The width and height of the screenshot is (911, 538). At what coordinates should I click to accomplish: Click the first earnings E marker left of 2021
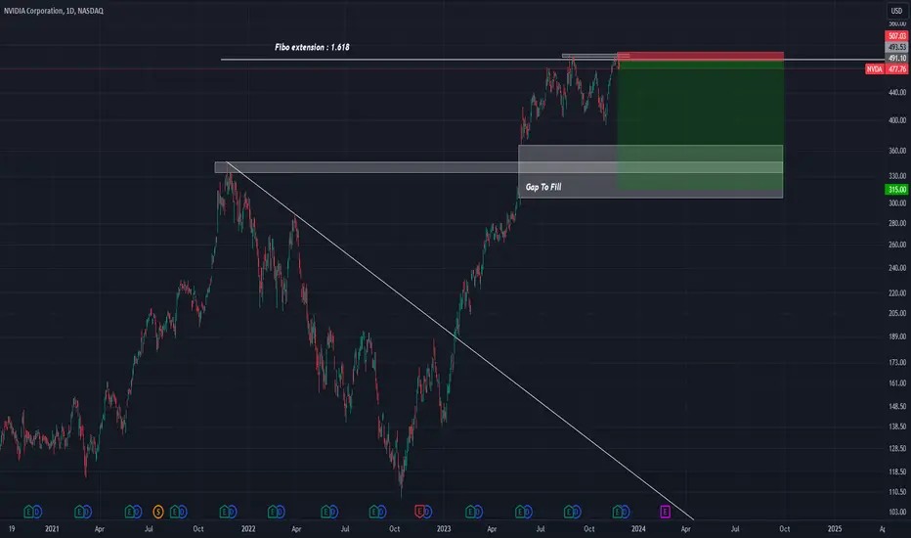click(28, 512)
